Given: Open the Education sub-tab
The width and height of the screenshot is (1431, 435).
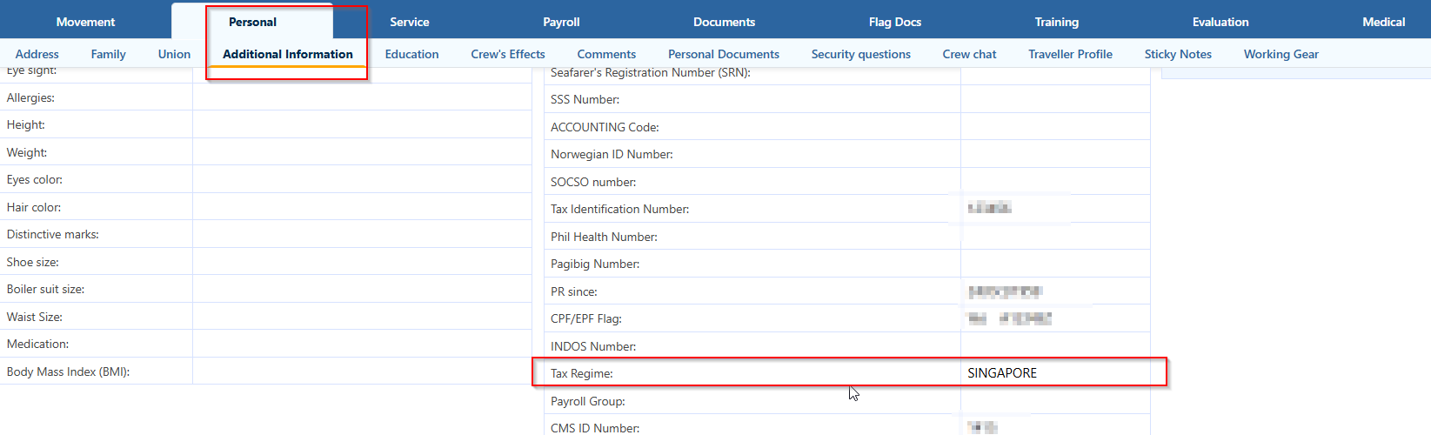Looking at the screenshot, I should coord(411,54).
